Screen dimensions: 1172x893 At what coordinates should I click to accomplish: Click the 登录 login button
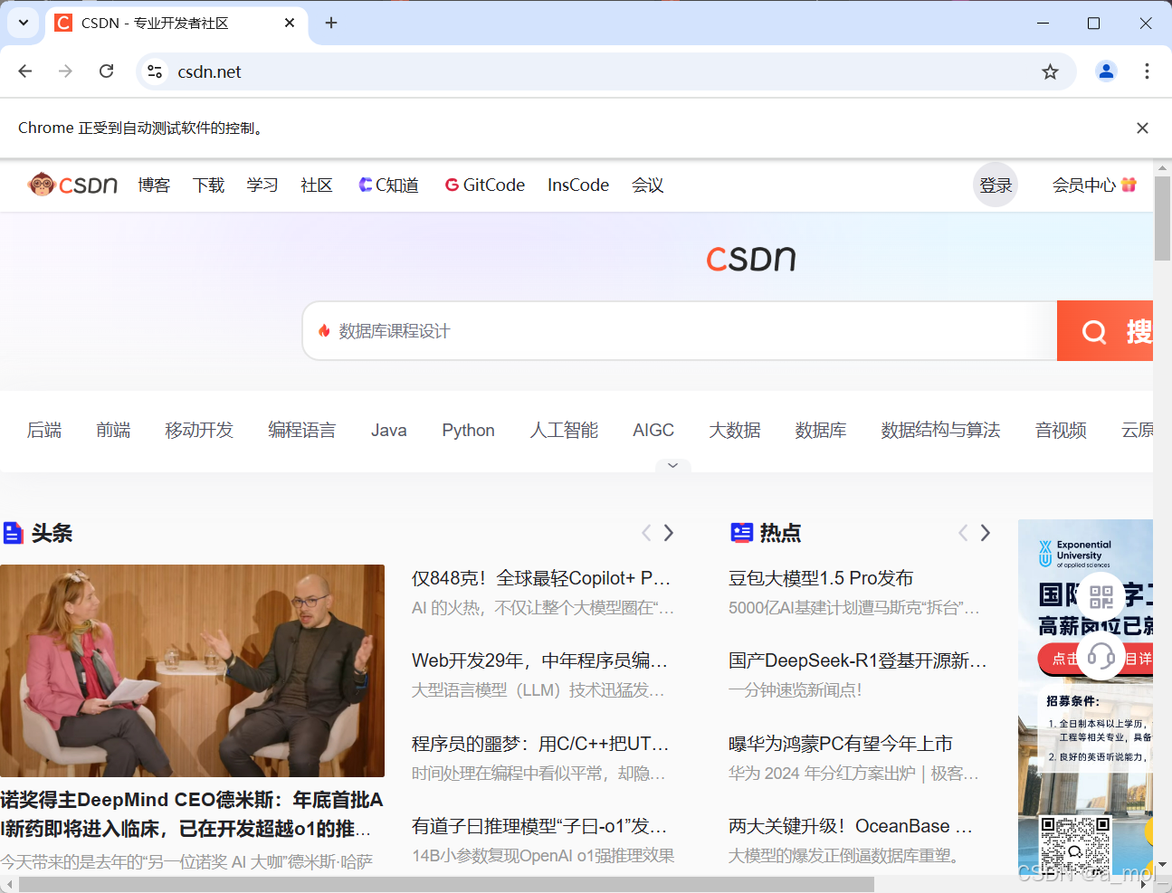996,185
